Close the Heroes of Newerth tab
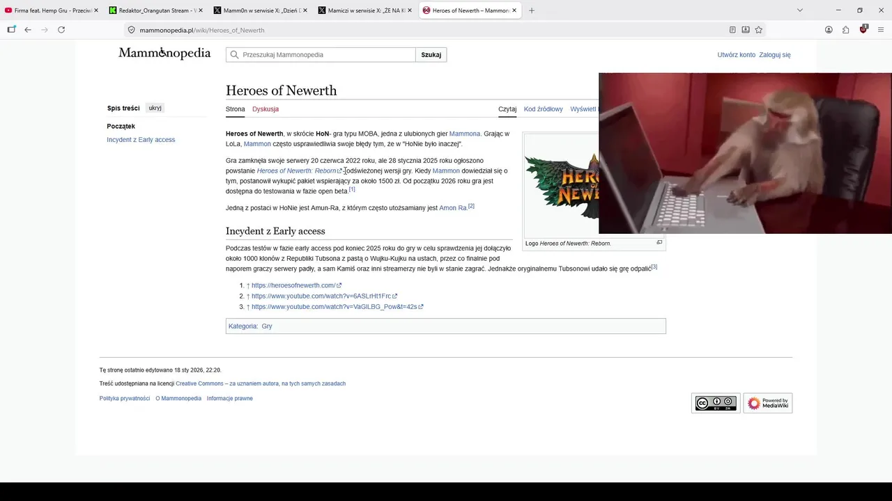 (x=514, y=10)
